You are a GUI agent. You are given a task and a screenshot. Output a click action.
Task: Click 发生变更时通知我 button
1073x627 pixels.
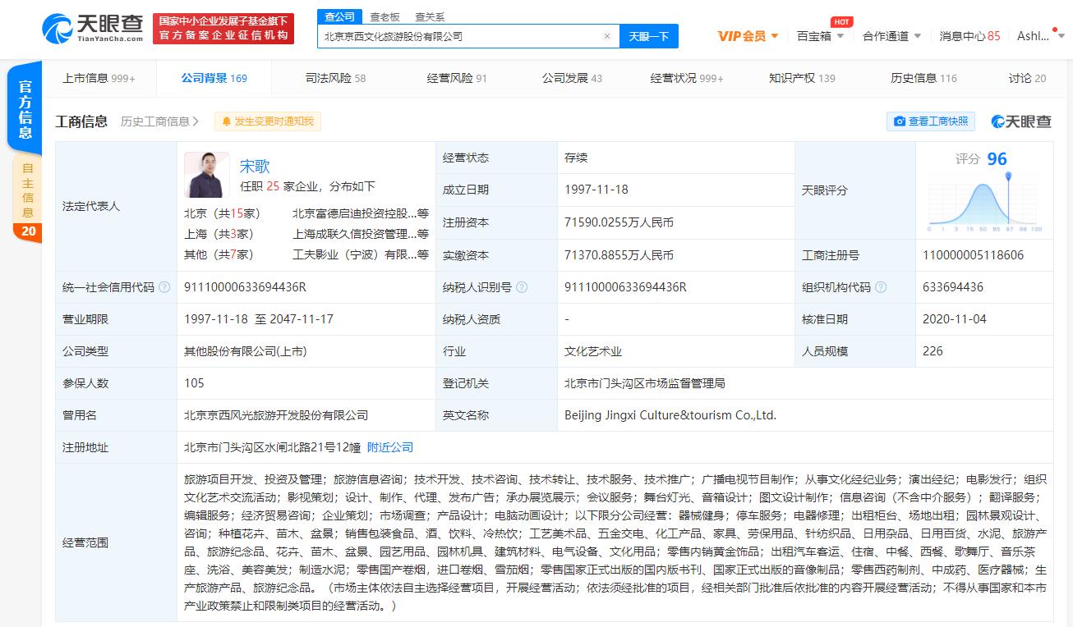[x=268, y=121]
